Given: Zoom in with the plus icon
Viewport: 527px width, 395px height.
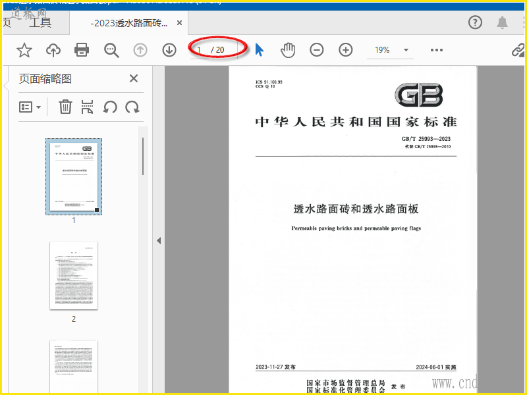Looking at the screenshot, I should point(345,50).
